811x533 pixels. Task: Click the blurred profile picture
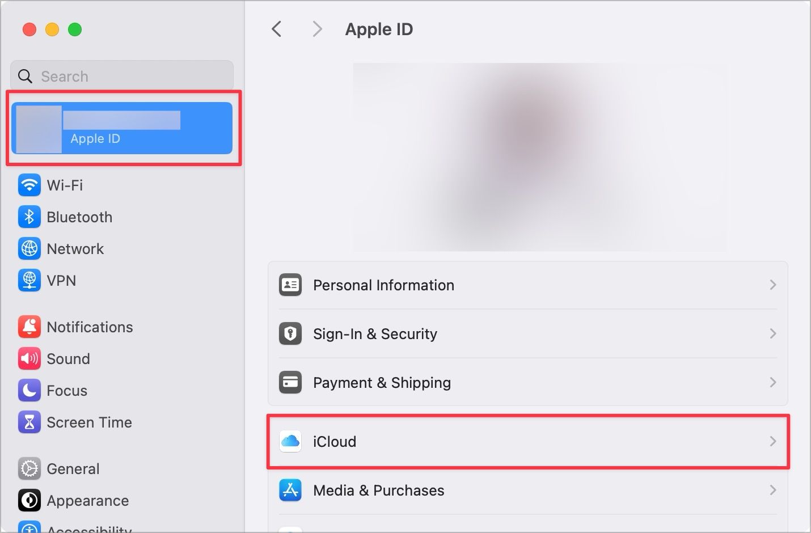pos(539,156)
